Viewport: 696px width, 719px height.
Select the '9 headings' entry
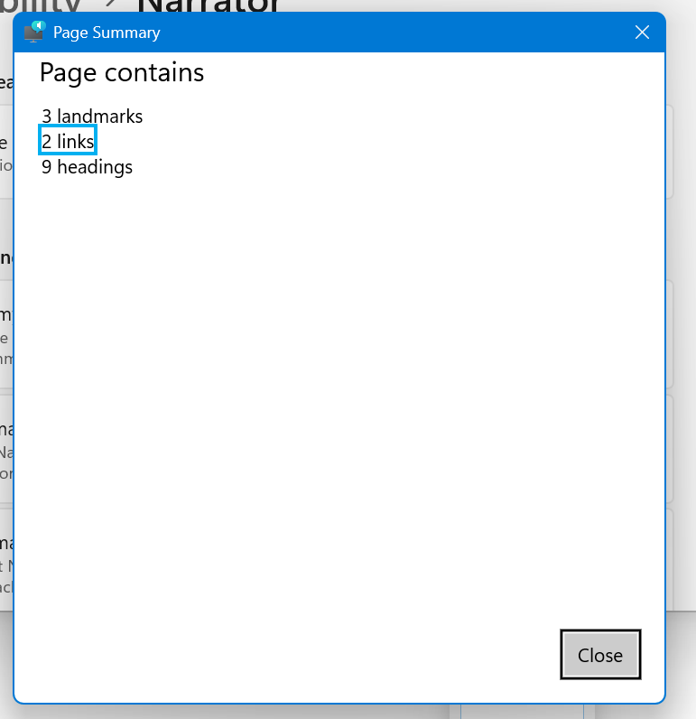tap(87, 167)
